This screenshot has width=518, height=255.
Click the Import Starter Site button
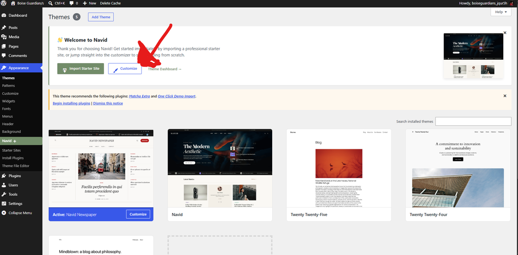point(80,69)
